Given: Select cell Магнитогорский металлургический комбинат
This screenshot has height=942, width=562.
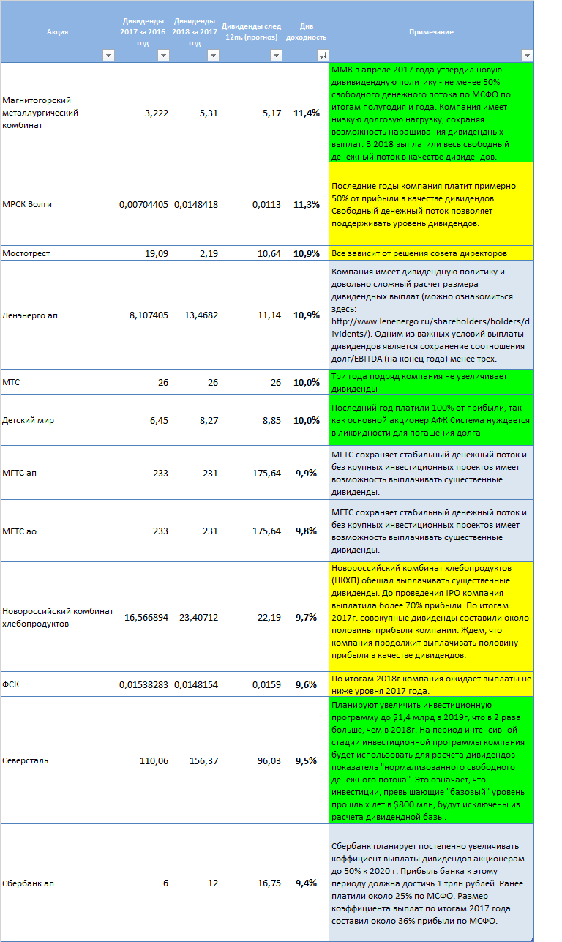Looking at the screenshot, I should pos(58,113).
